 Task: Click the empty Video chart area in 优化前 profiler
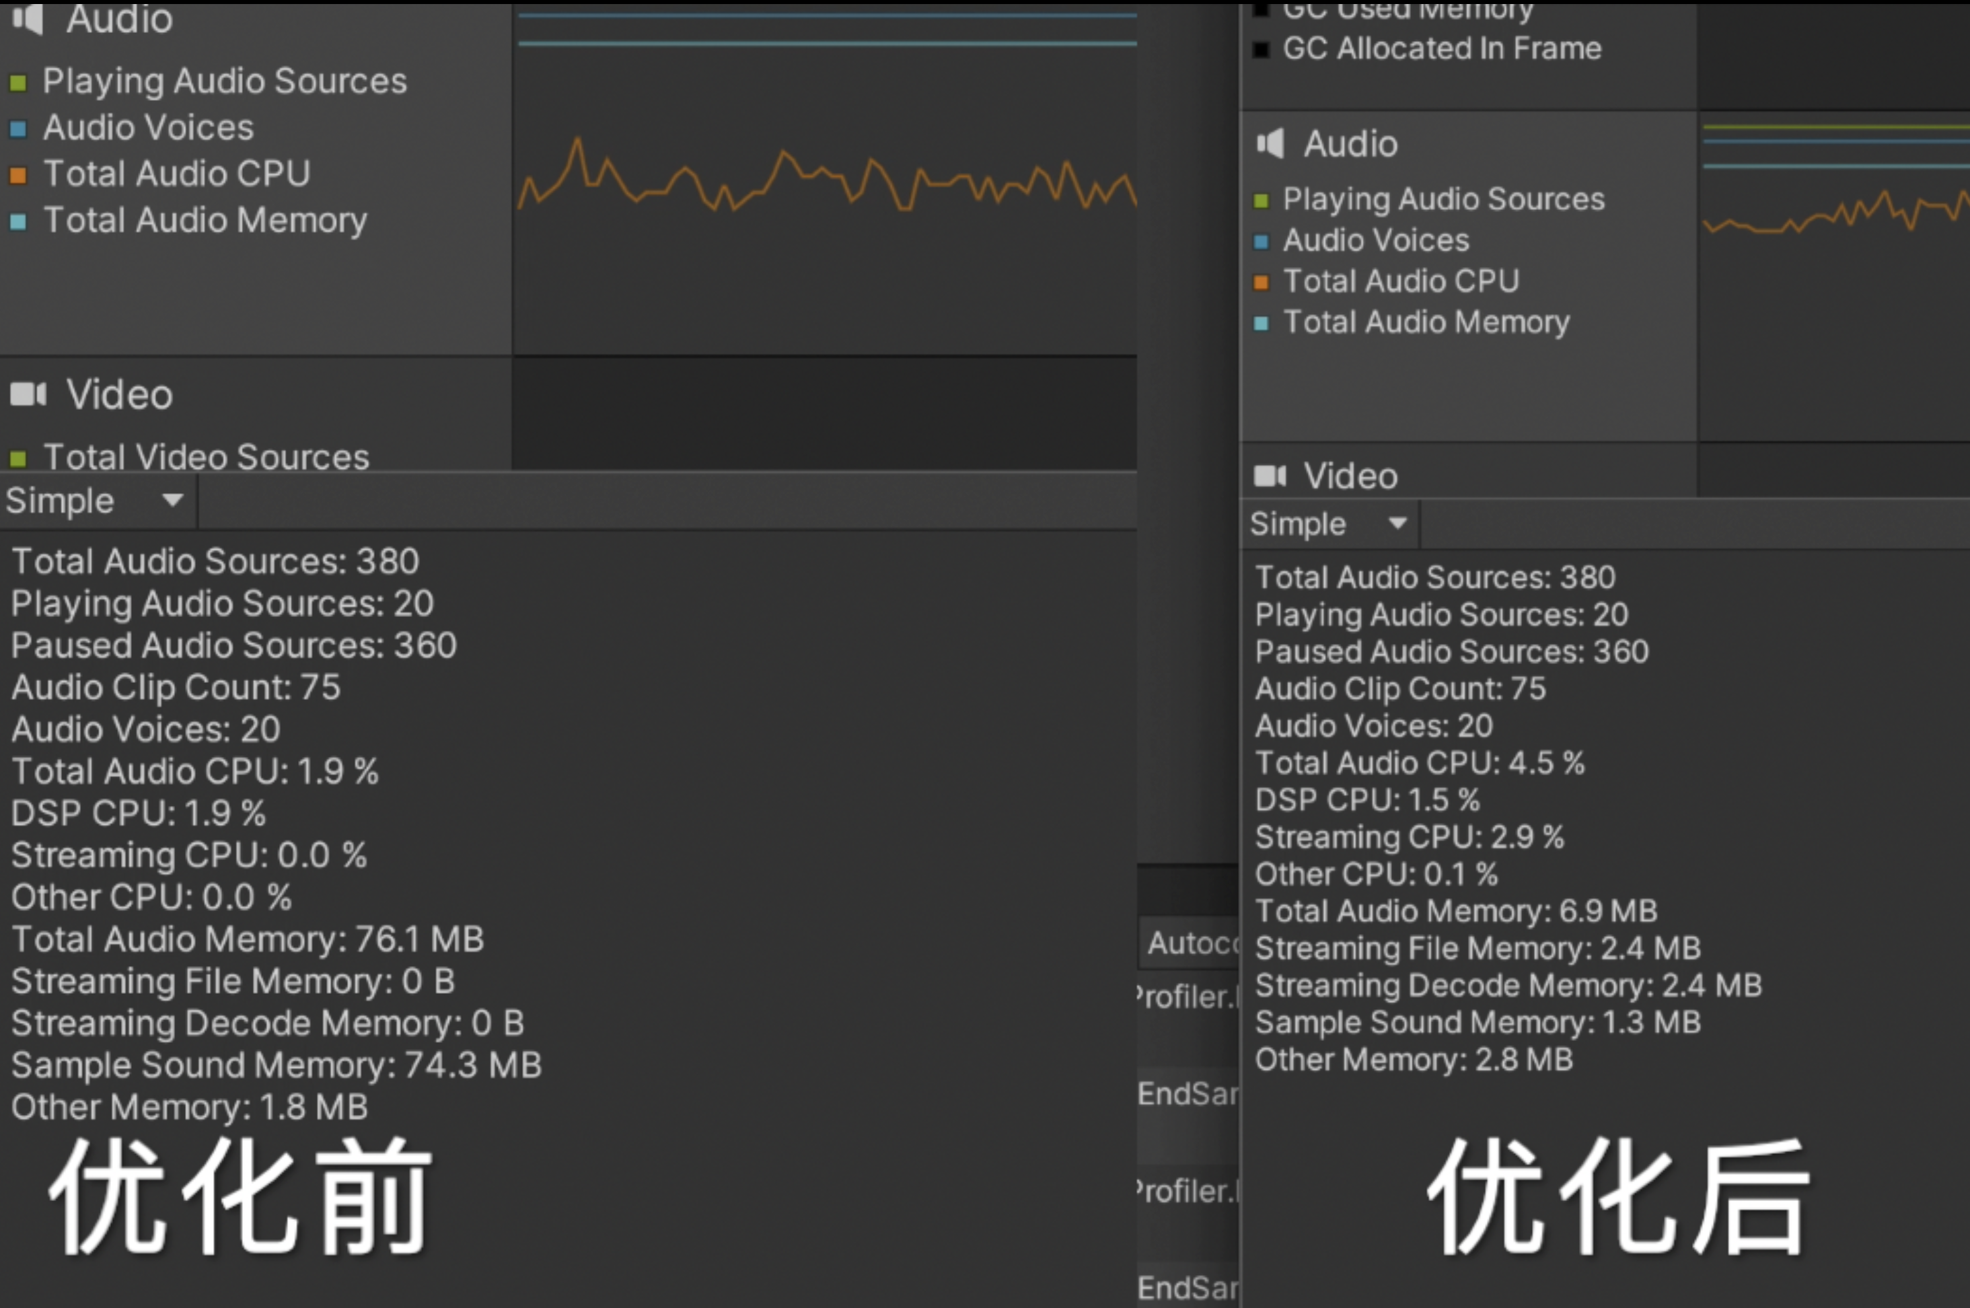[824, 414]
